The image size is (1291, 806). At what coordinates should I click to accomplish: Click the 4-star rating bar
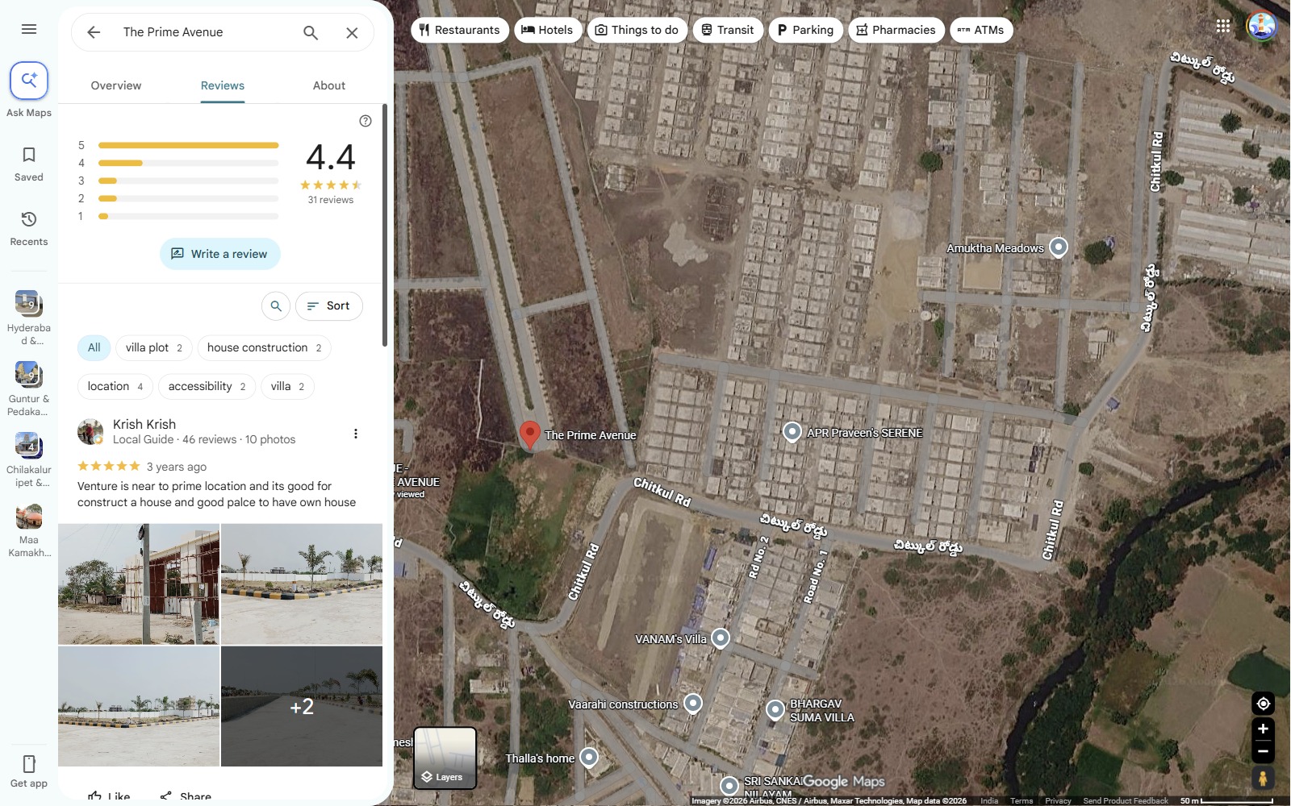188,163
